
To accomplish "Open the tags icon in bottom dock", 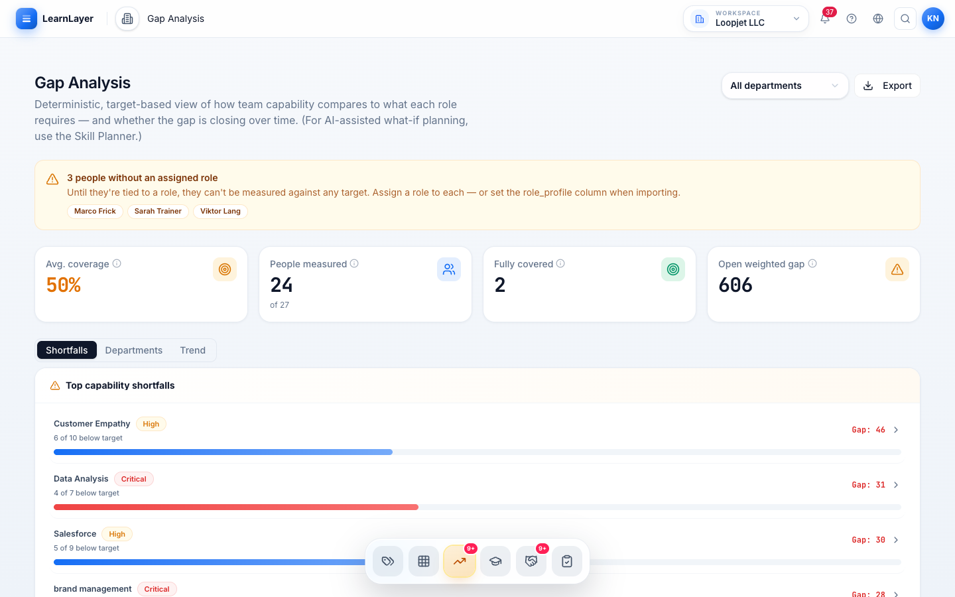I will 388,561.
